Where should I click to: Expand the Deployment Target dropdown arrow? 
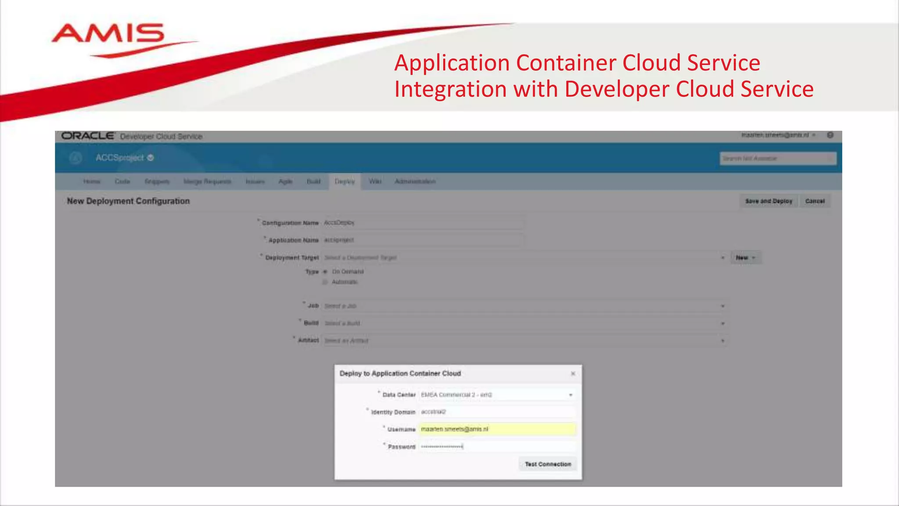(723, 258)
